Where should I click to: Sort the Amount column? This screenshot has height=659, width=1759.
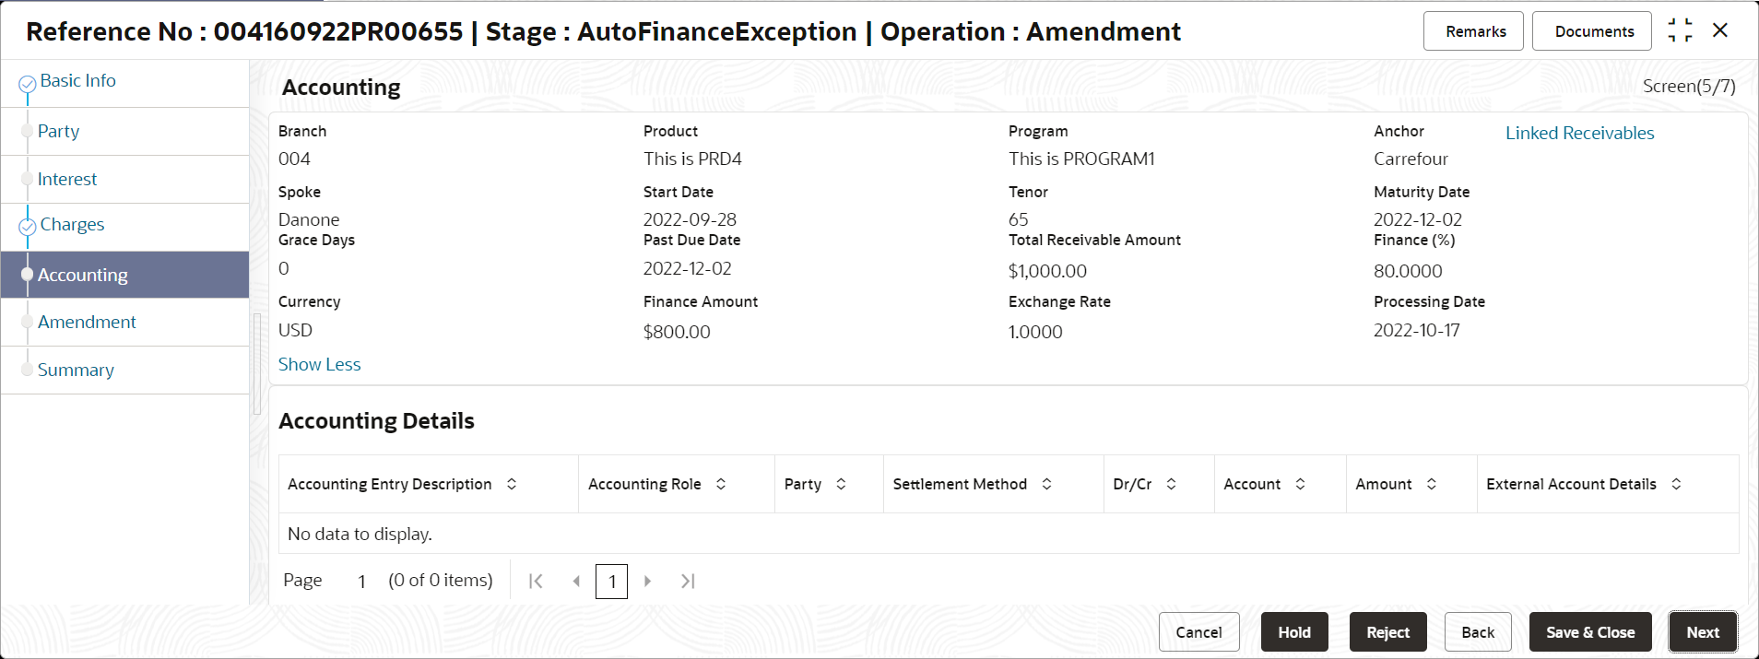[1431, 484]
